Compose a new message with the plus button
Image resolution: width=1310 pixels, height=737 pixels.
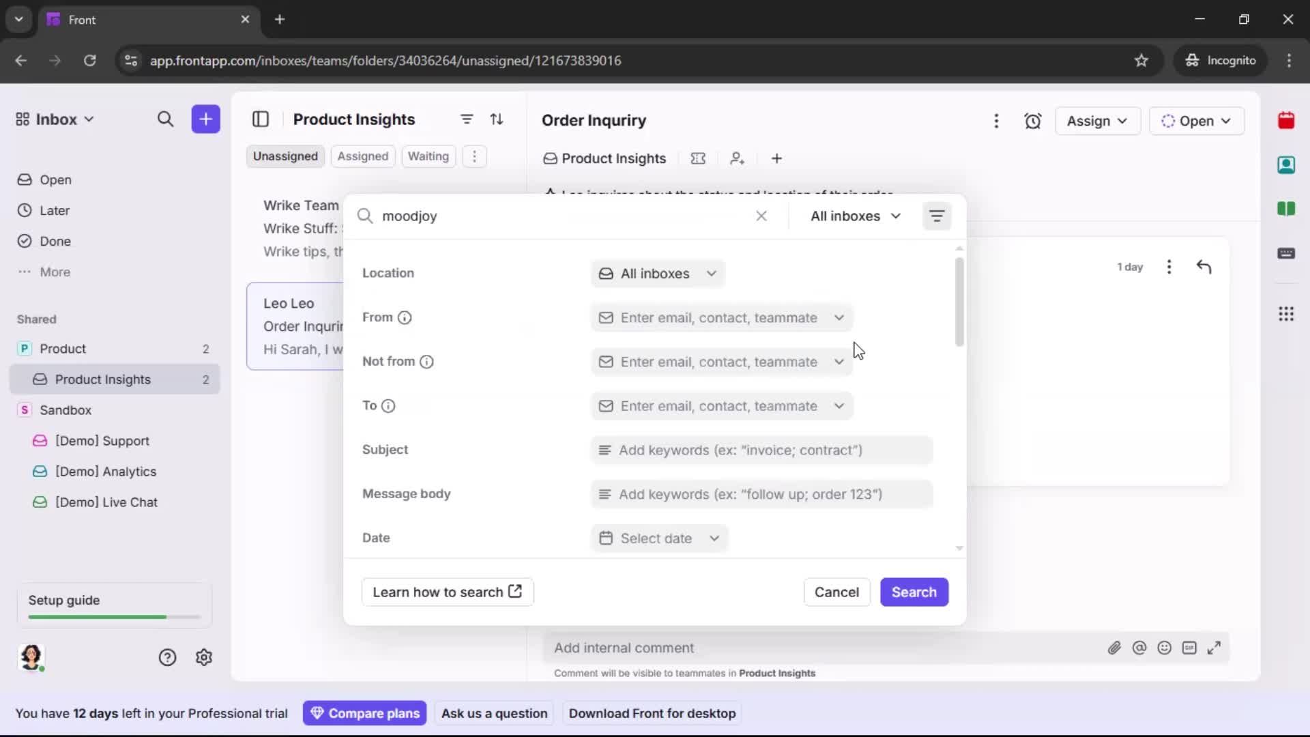205,119
